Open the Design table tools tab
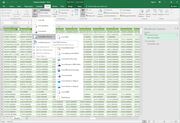The image size is (180, 123). tap(70, 6)
